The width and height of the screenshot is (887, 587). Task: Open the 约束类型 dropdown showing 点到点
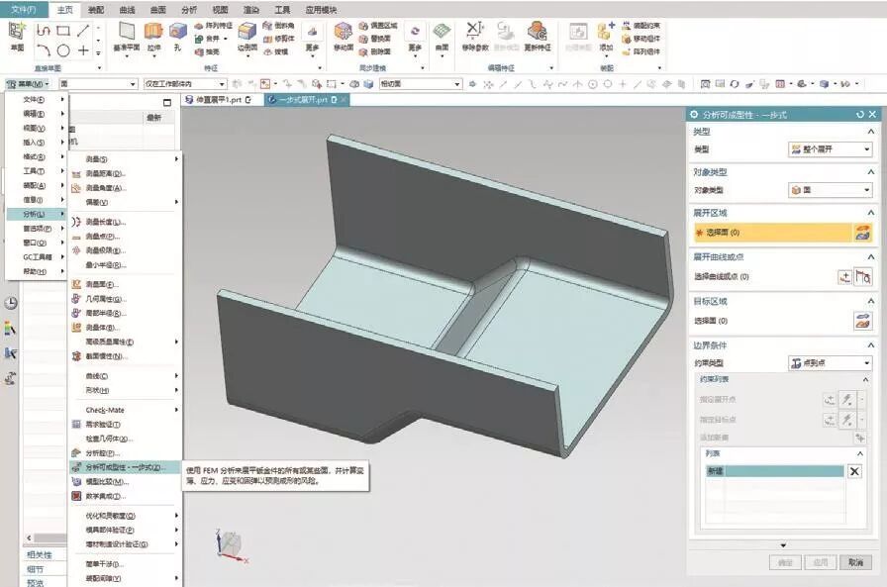click(x=830, y=363)
